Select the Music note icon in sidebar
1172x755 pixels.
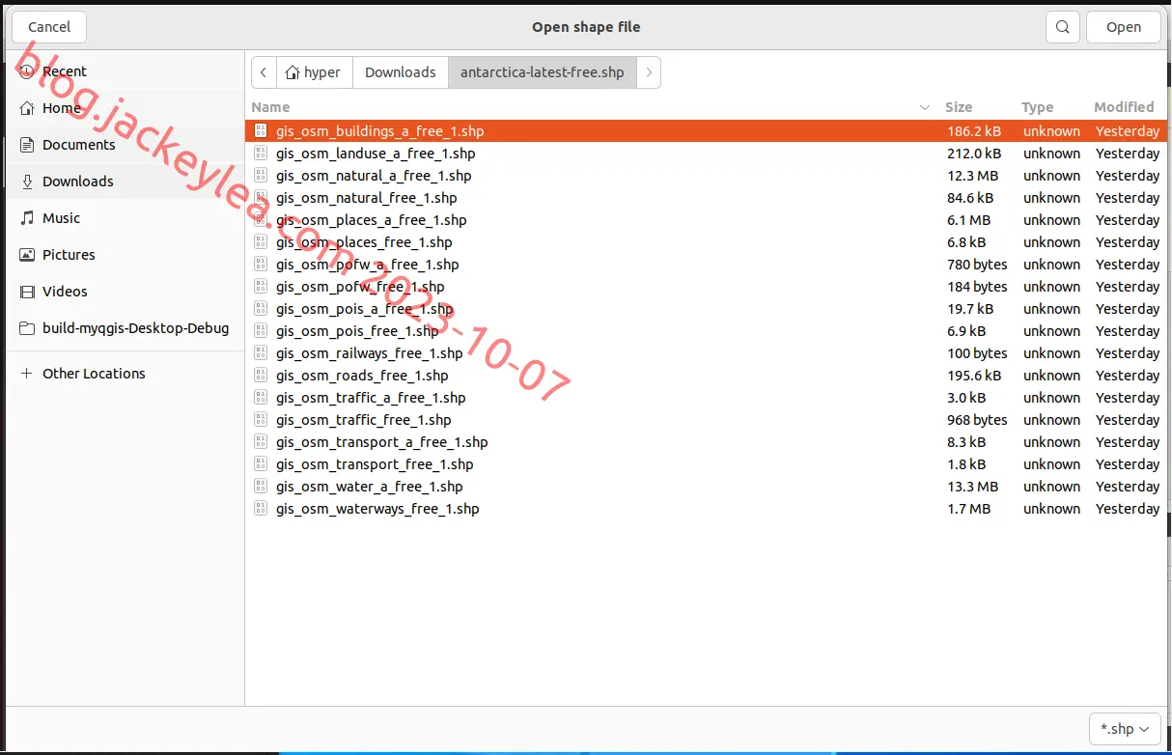point(27,218)
